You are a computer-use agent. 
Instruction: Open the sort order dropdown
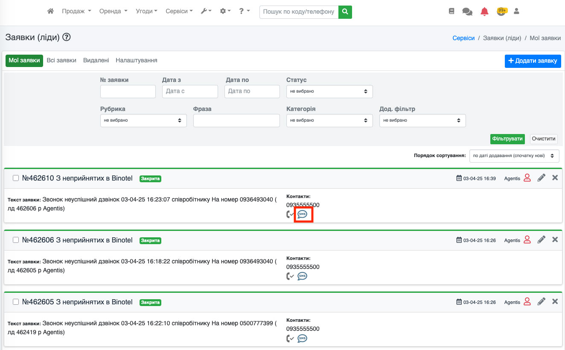click(x=514, y=156)
